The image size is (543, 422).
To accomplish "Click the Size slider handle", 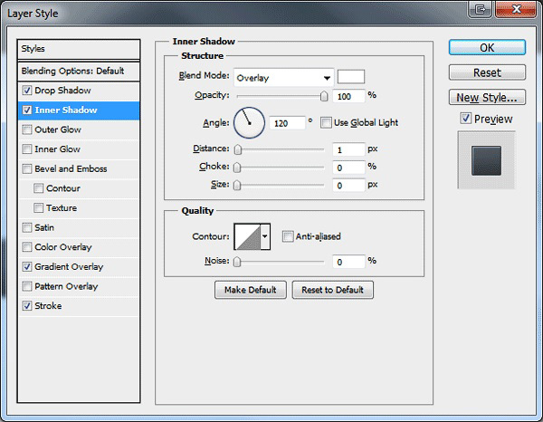I will point(237,186).
